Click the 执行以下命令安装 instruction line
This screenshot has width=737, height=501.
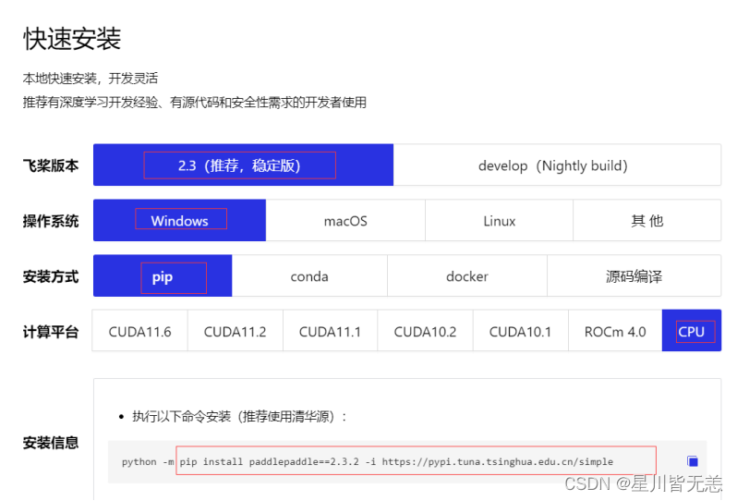click(239, 416)
